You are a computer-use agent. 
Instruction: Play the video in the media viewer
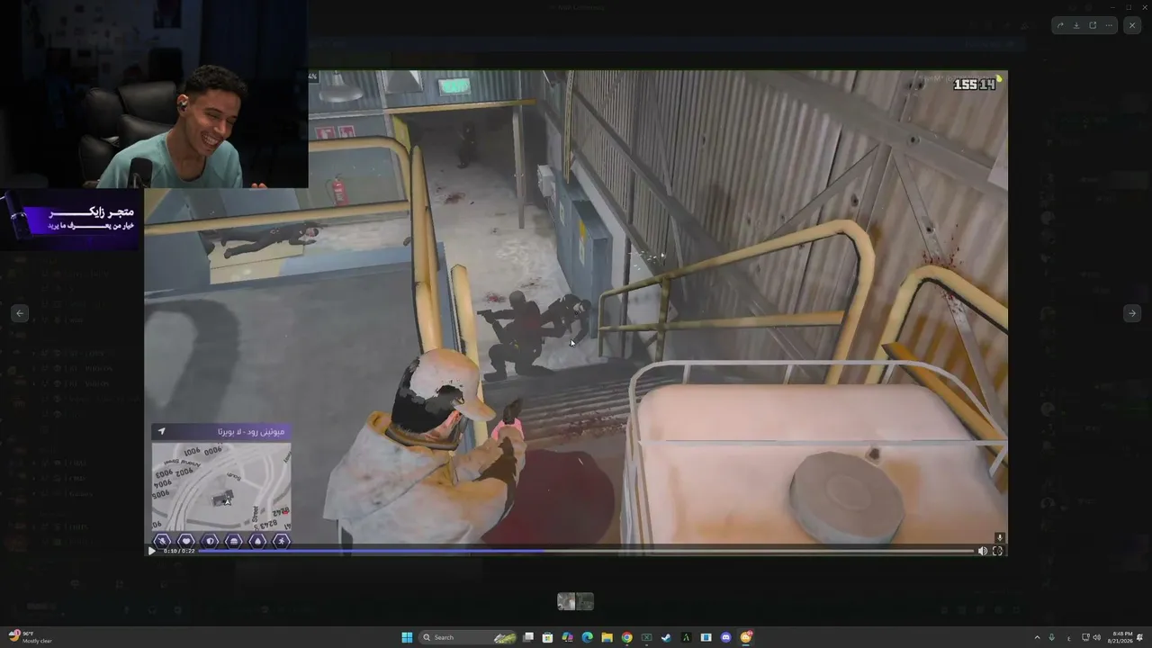[x=151, y=551]
